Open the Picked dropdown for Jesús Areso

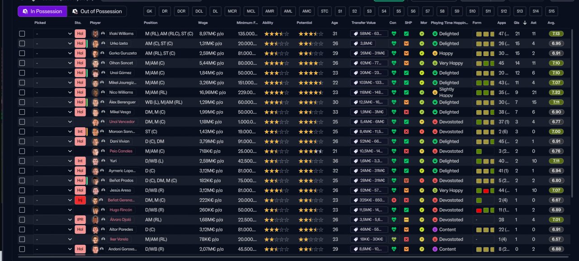pyautogui.click(x=53, y=190)
